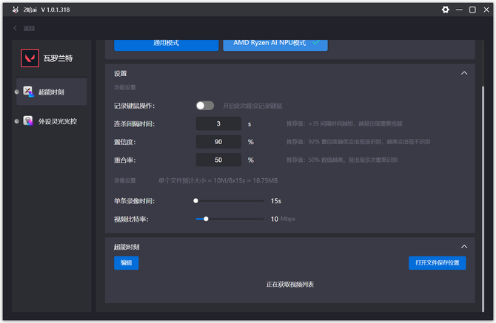496x323 pixels.
Task: Click the 单条录像时间 slider handle
Action: (x=195, y=201)
